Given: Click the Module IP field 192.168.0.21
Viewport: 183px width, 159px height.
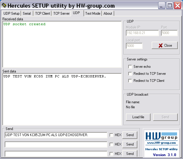Looking at the screenshot, I should pos(142,33).
